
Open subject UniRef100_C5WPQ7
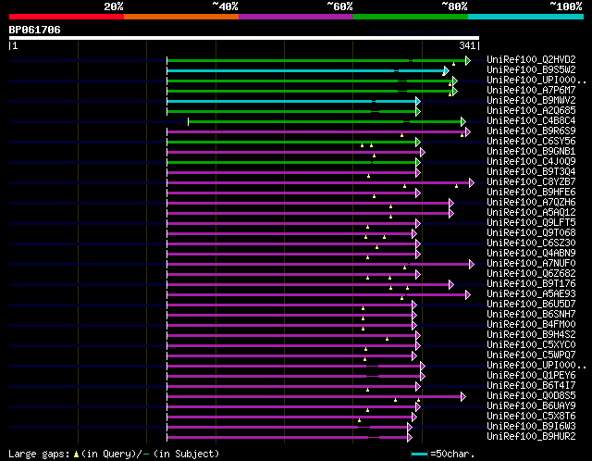coord(531,355)
